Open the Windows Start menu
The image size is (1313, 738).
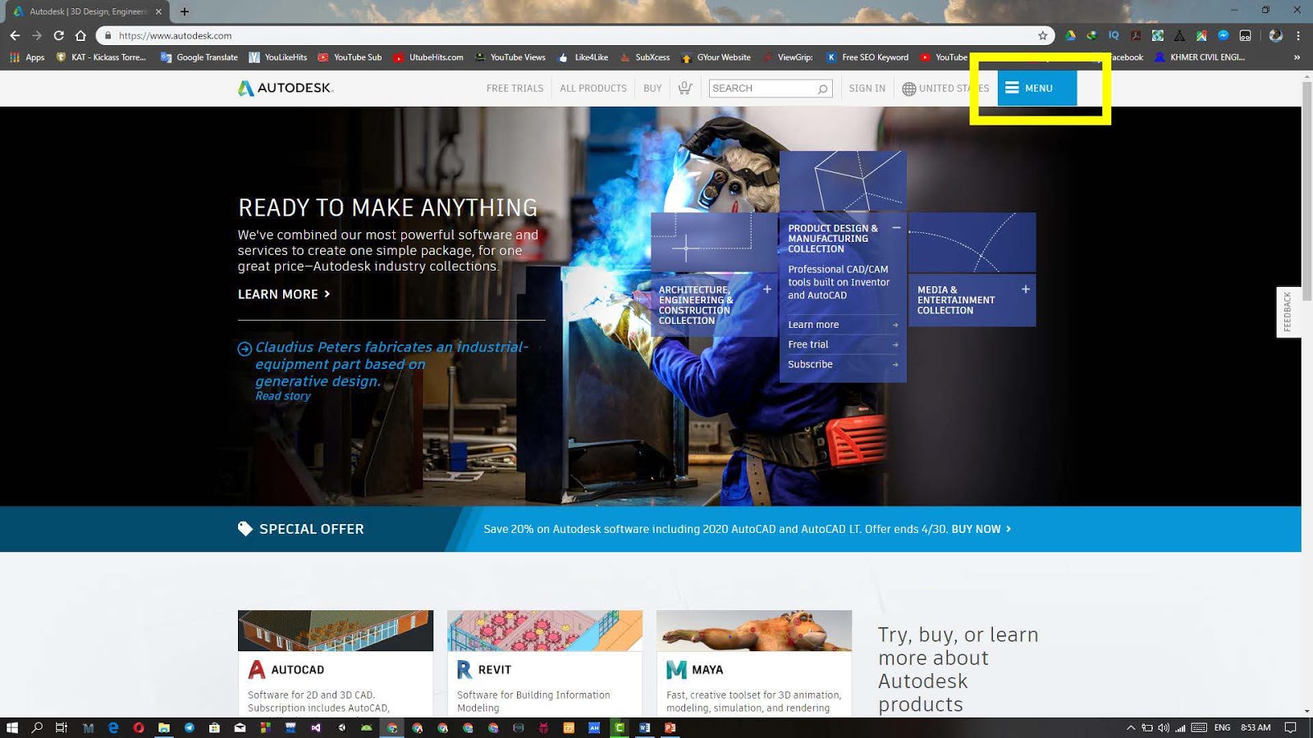click(11, 727)
